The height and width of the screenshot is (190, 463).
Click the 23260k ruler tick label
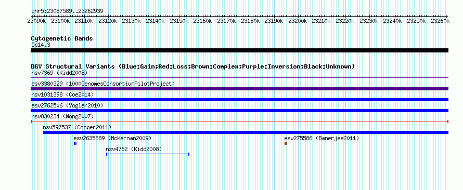440,21
